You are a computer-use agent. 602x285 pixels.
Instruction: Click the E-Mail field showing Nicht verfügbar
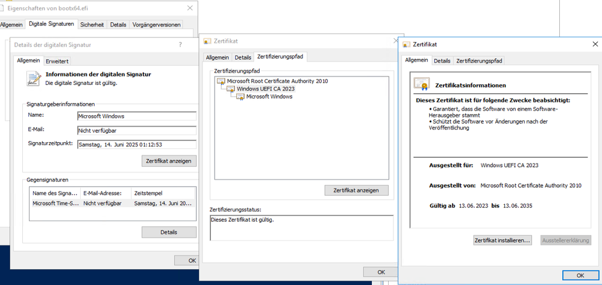(x=137, y=131)
